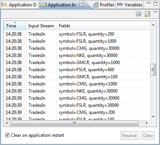Click the vertical scrollbar up arrow

153,25
